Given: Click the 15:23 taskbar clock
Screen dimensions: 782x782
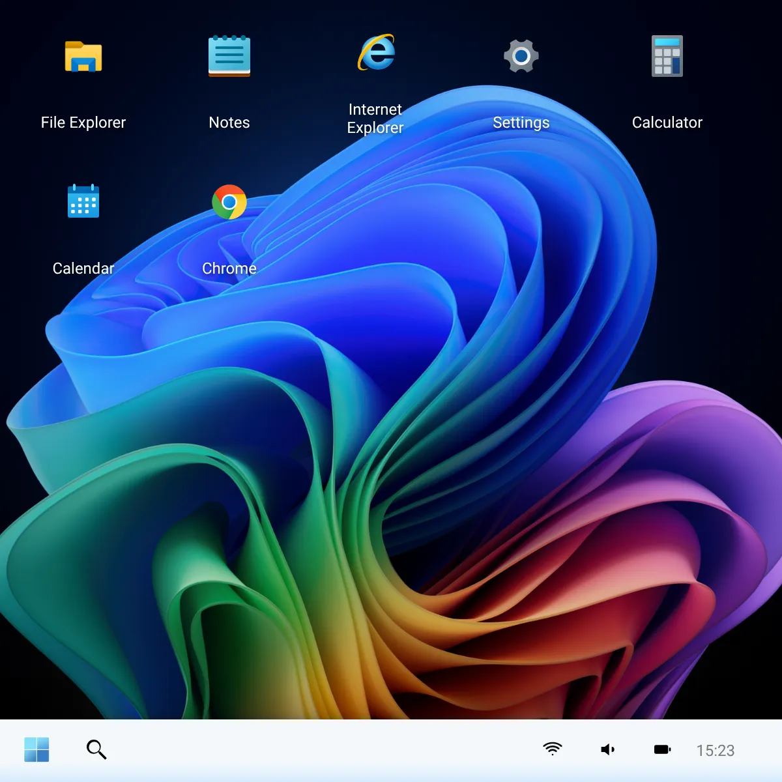Looking at the screenshot, I should (715, 751).
